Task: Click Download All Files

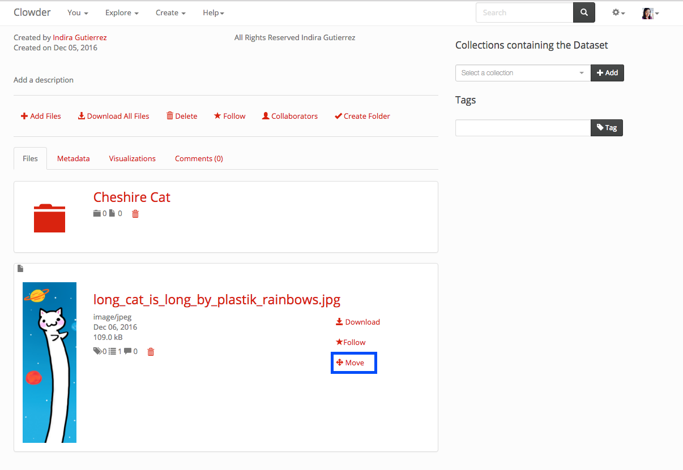Action: (114, 116)
